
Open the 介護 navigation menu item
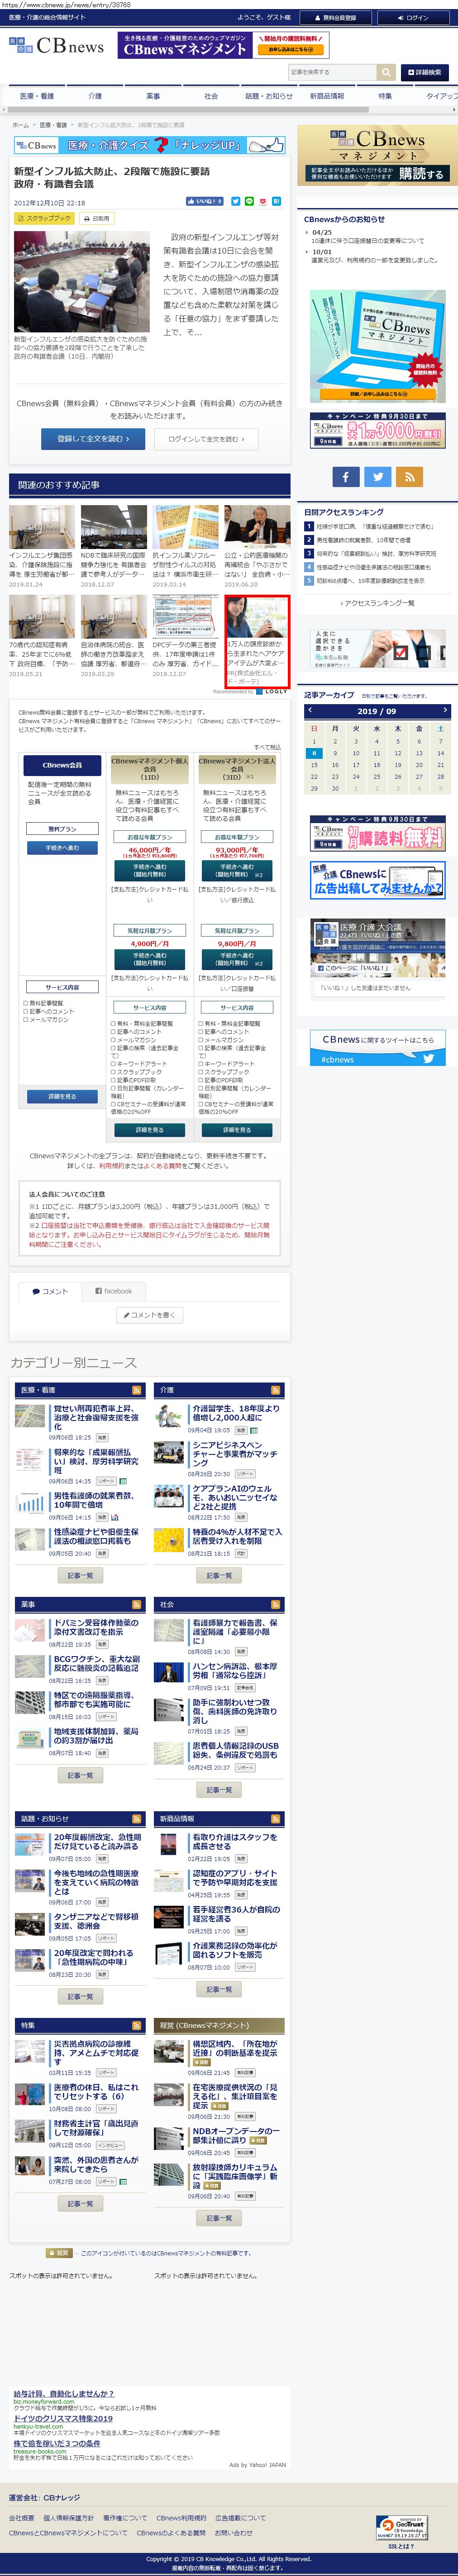click(95, 96)
